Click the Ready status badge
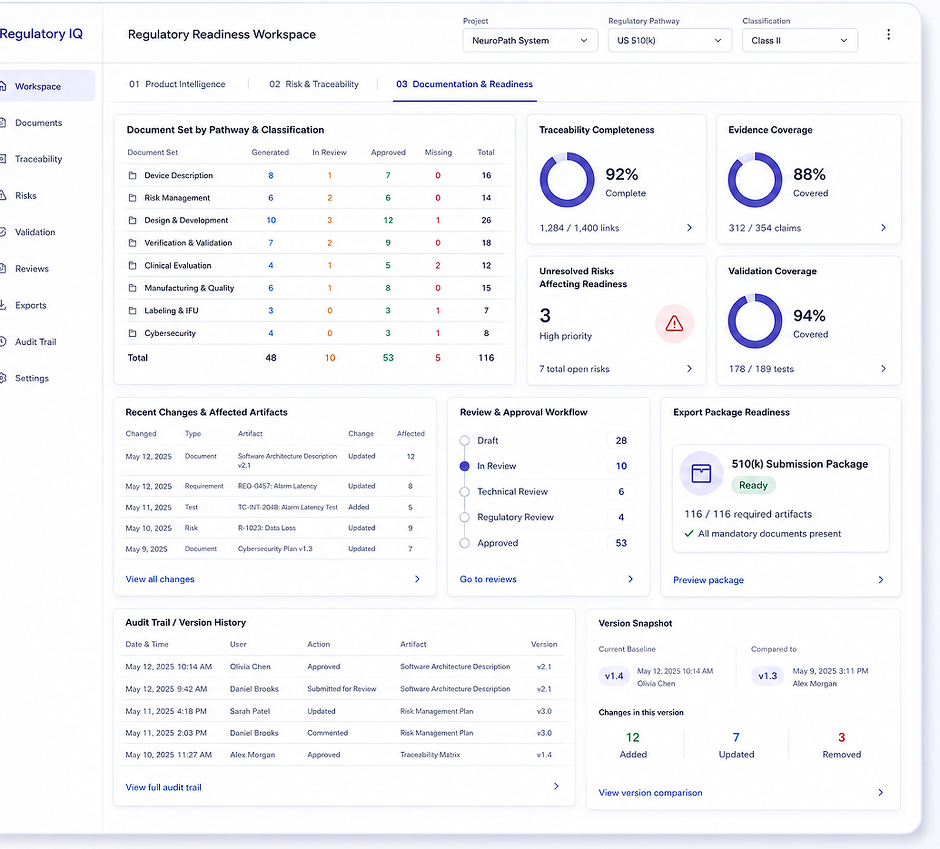Screen dimensions: 940x849 [753, 485]
